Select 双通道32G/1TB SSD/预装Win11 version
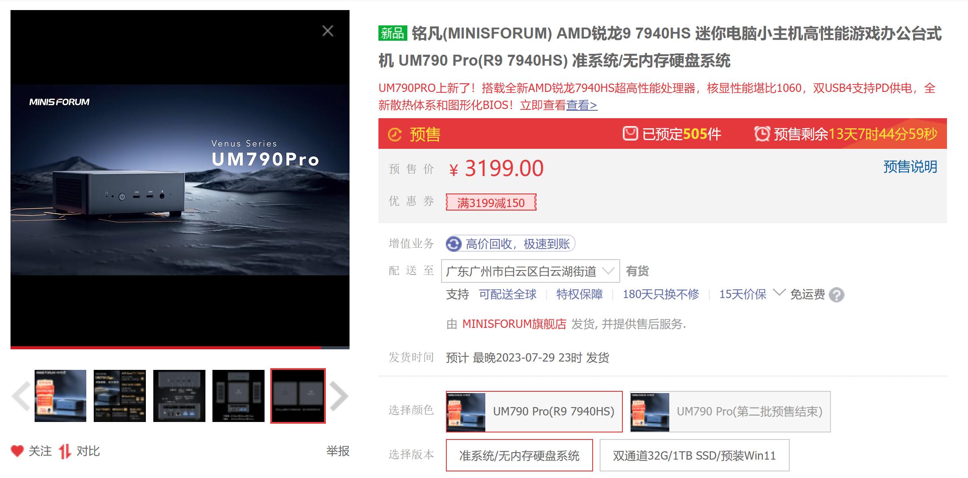This screenshot has width=968, height=478. [694, 456]
